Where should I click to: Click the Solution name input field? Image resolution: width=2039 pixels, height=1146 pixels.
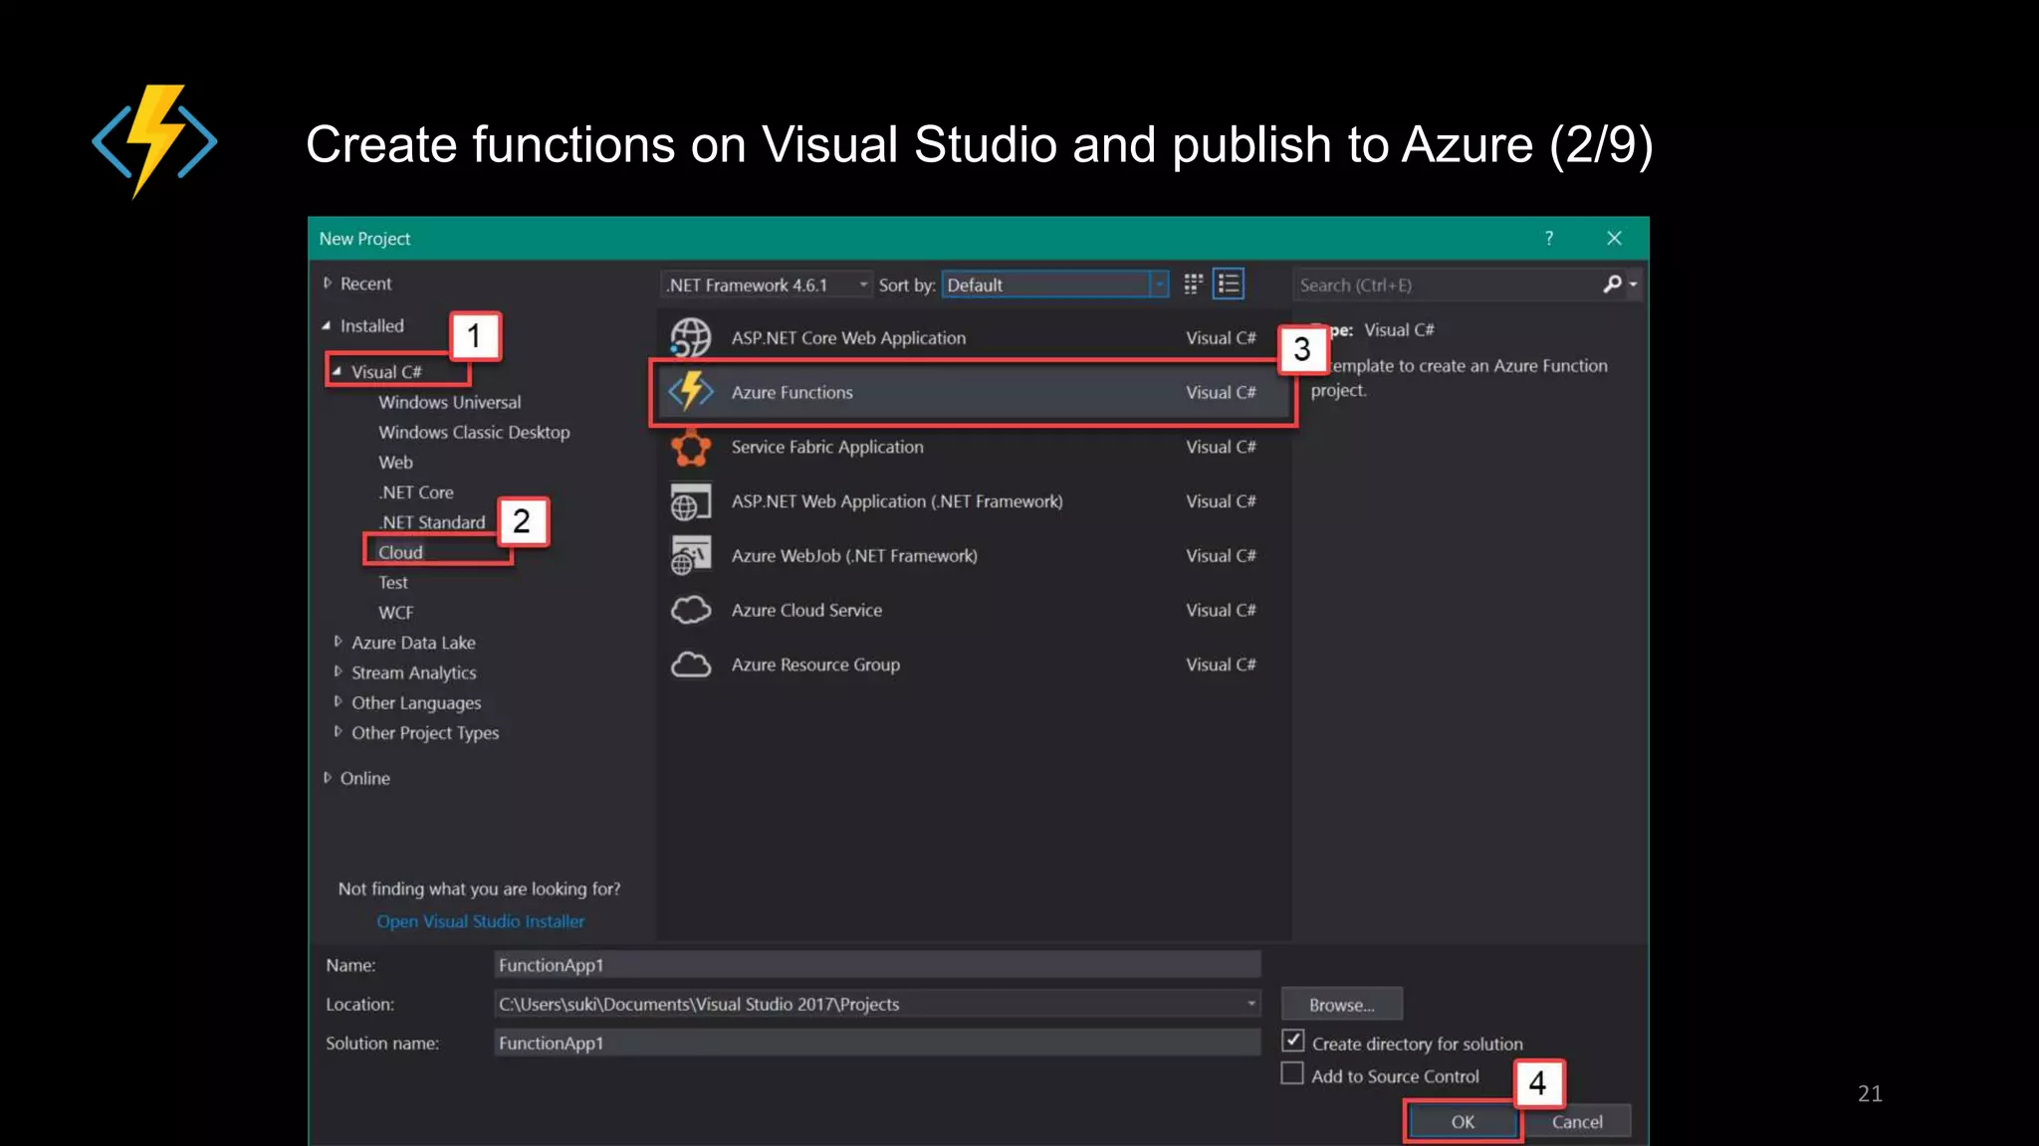[877, 1043]
